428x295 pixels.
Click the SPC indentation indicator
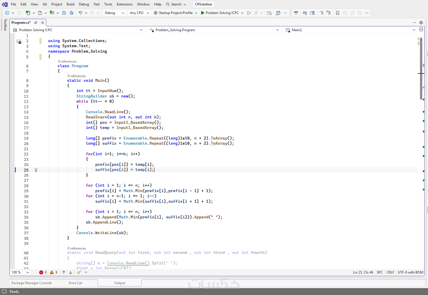[x=380, y=272]
